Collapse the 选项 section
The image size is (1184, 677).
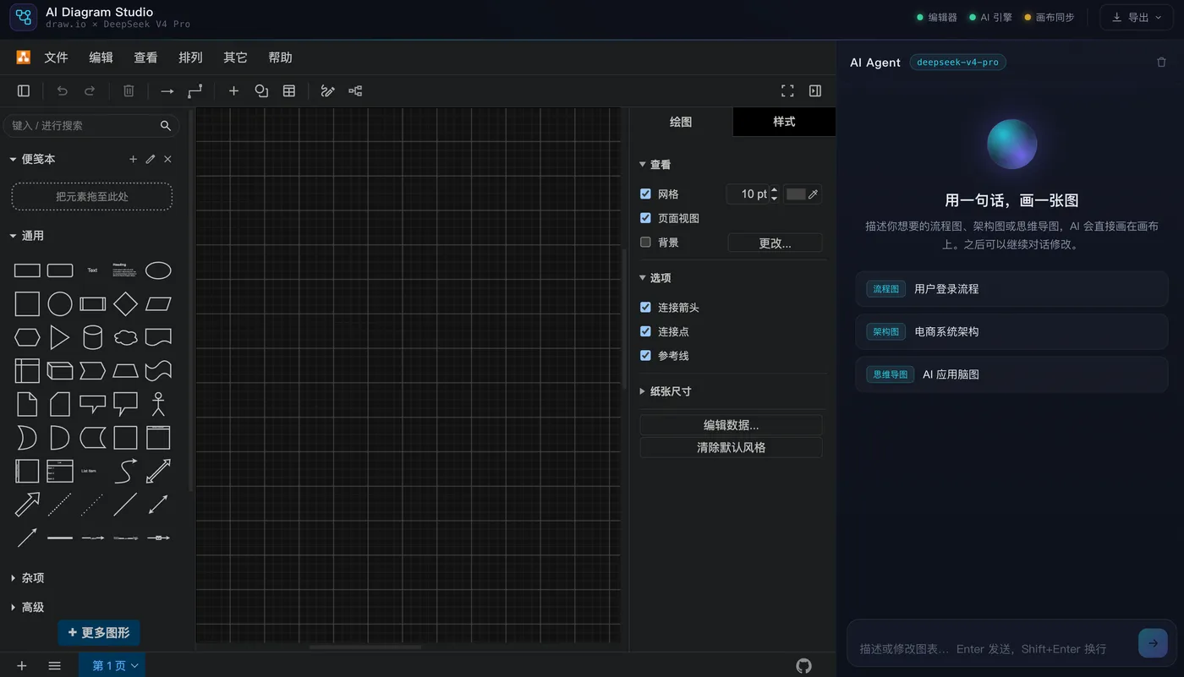tap(655, 278)
